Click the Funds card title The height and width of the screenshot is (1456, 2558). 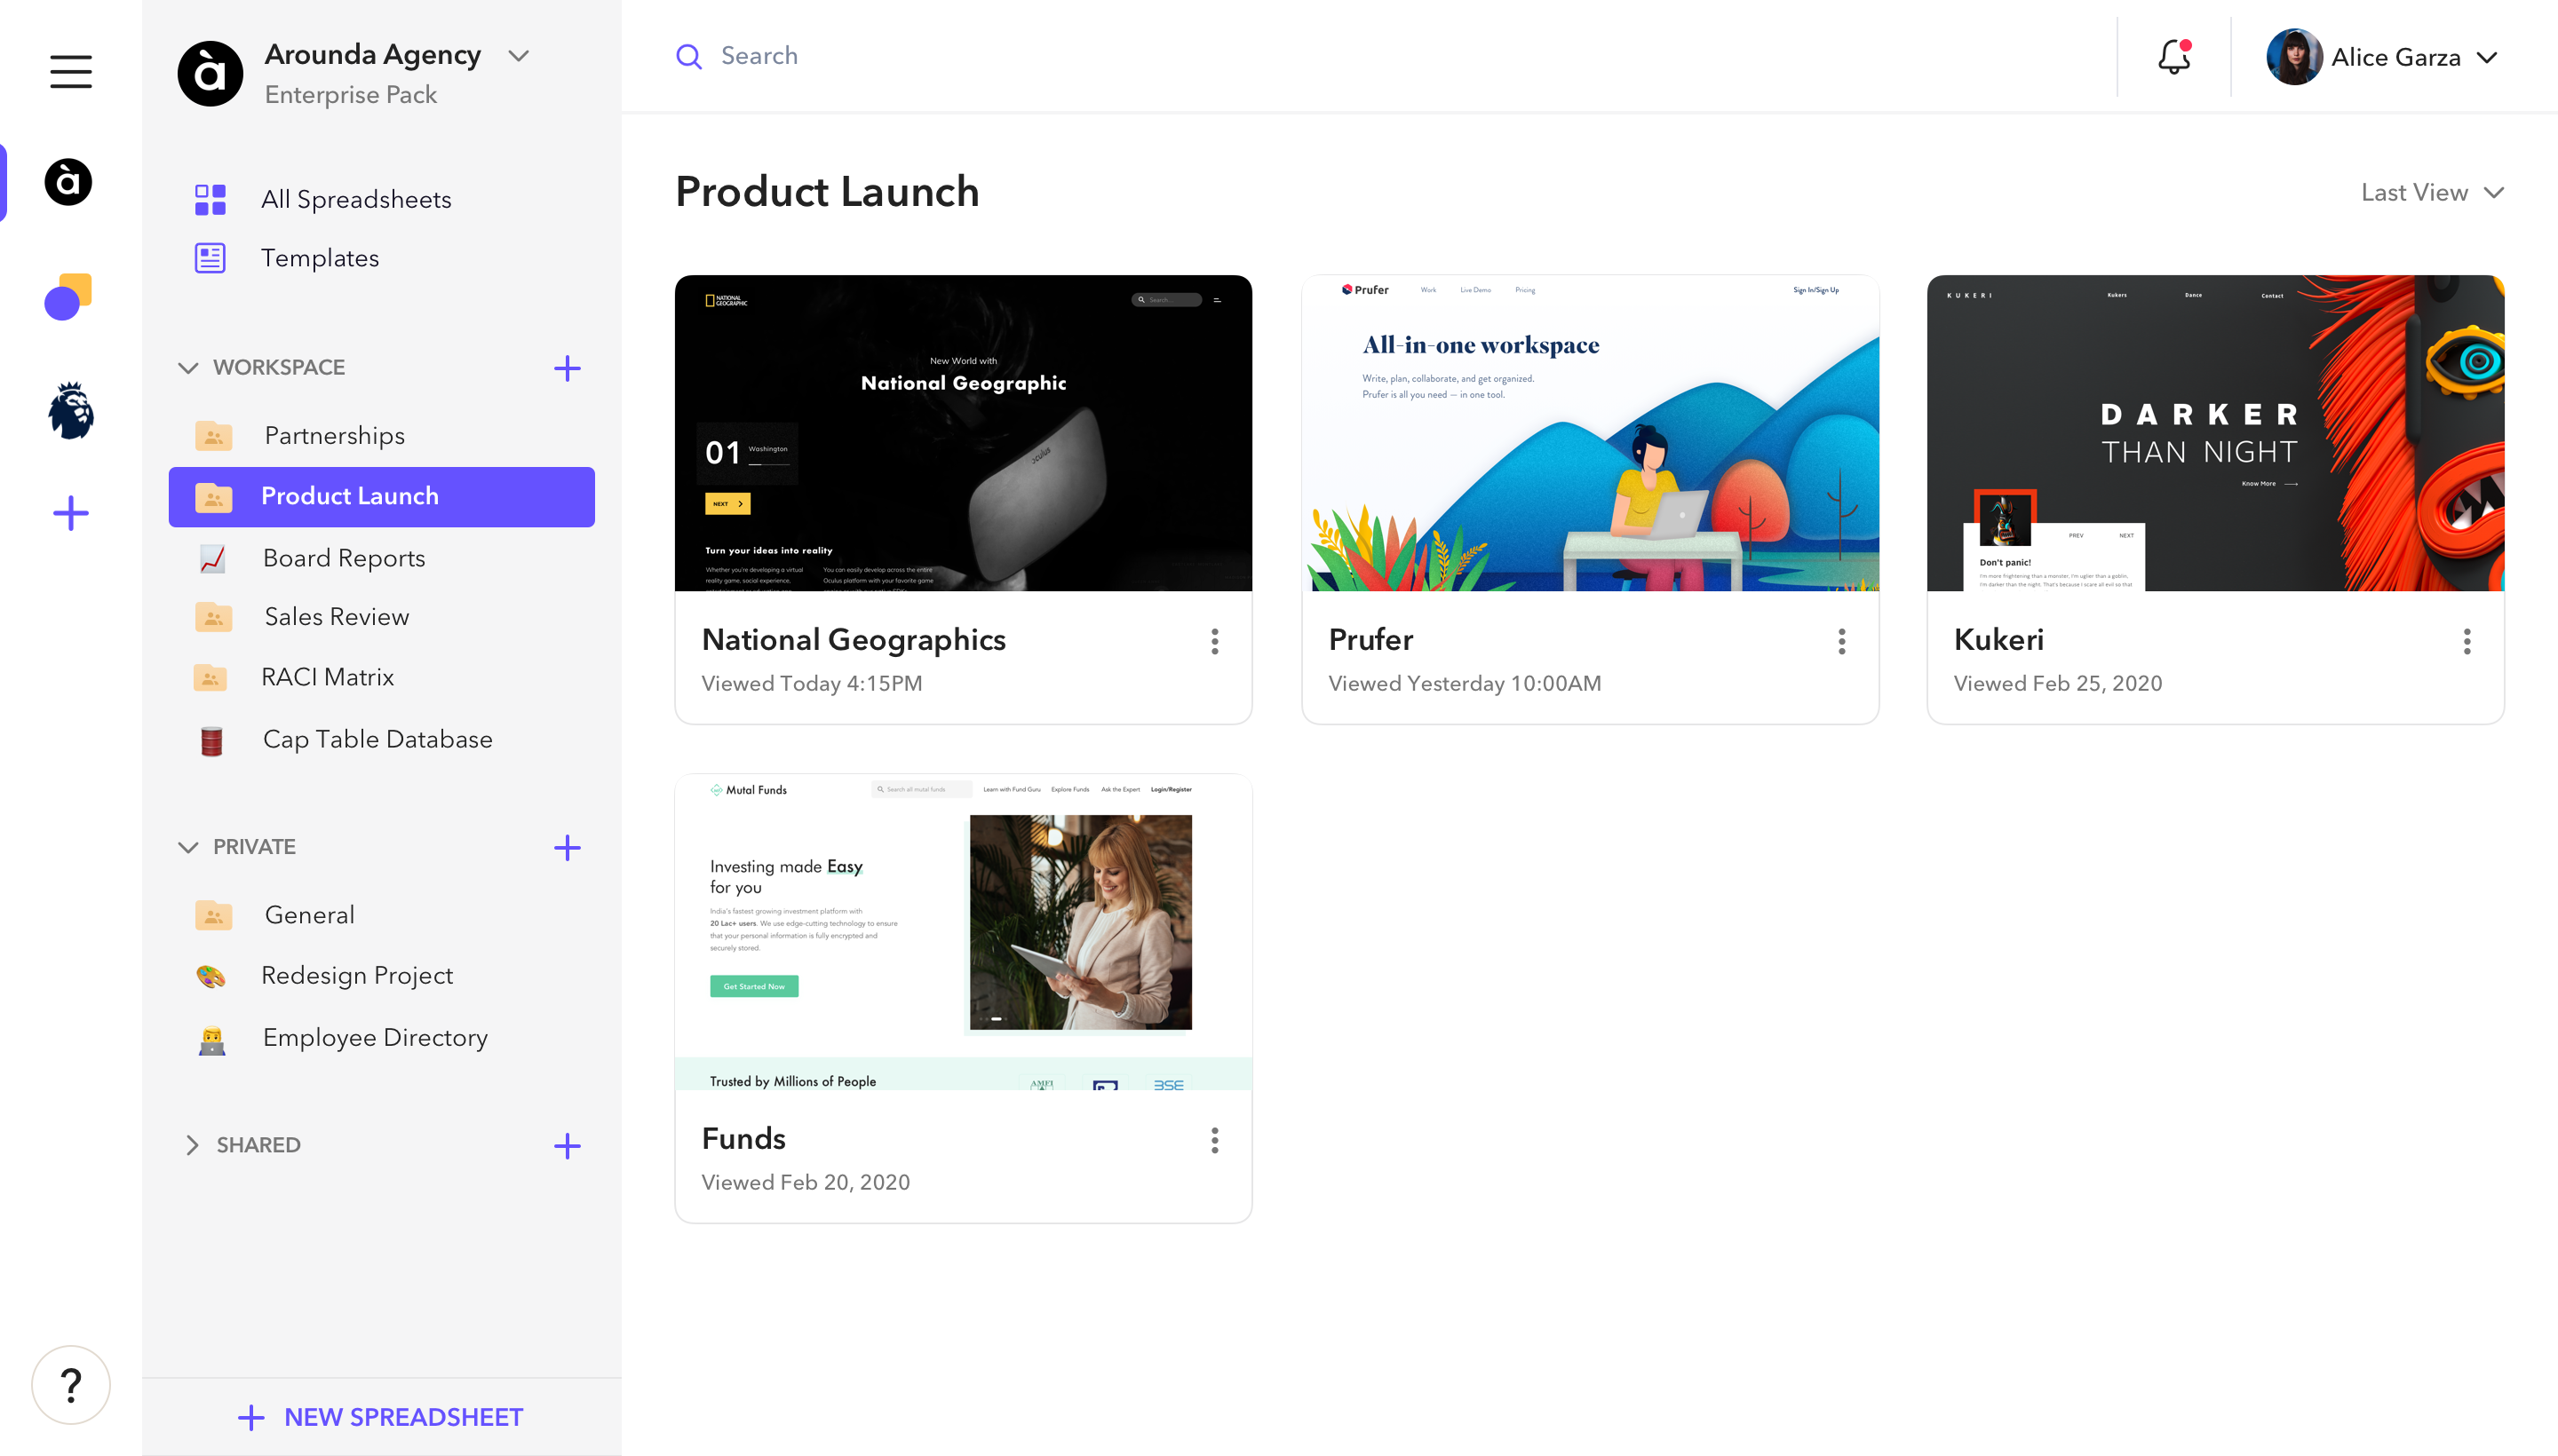pyautogui.click(x=744, y=1139)
